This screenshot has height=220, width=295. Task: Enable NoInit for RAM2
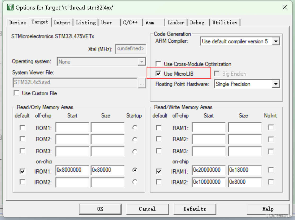(x=271, y=139)
